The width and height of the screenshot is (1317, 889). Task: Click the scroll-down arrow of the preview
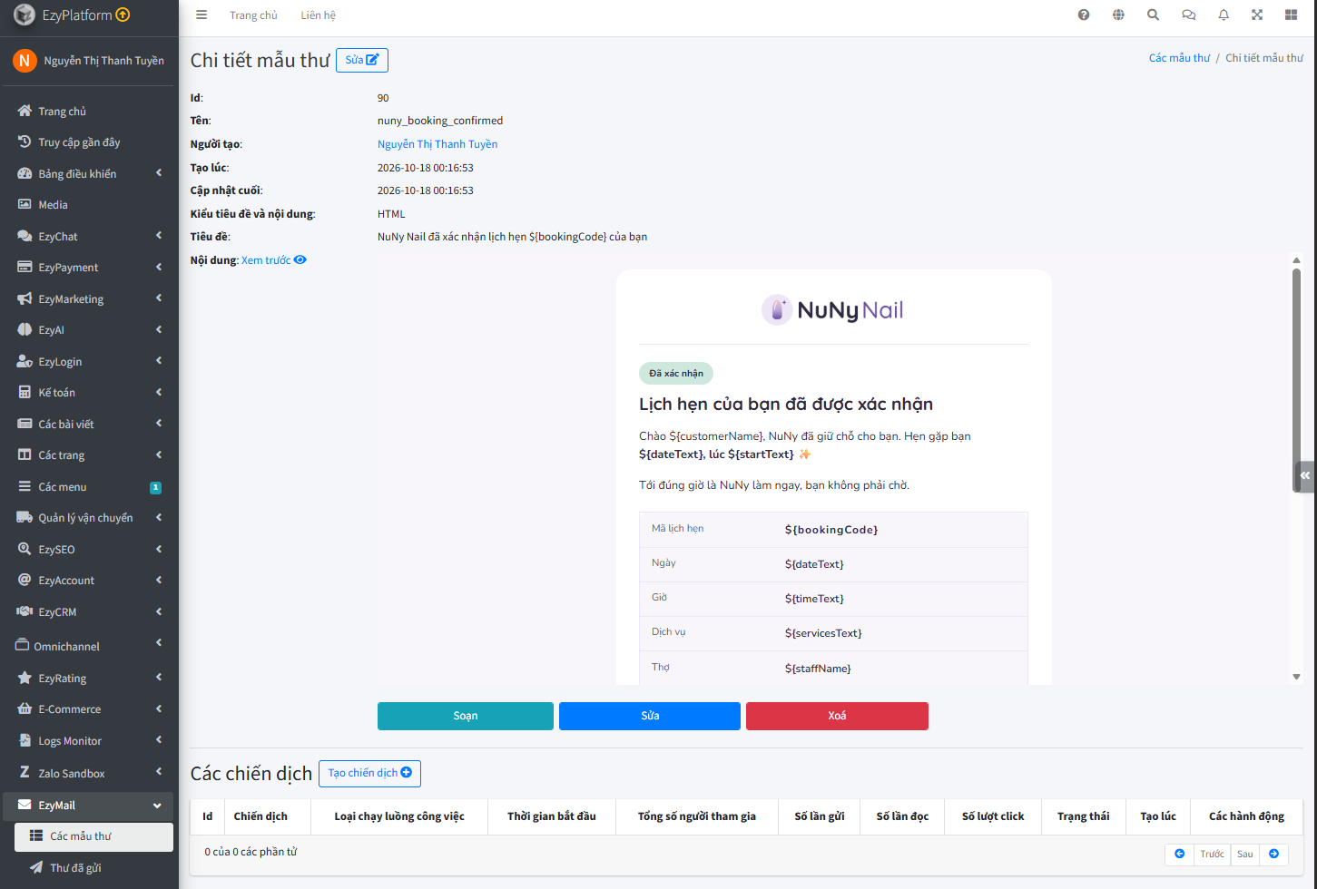1296,677
